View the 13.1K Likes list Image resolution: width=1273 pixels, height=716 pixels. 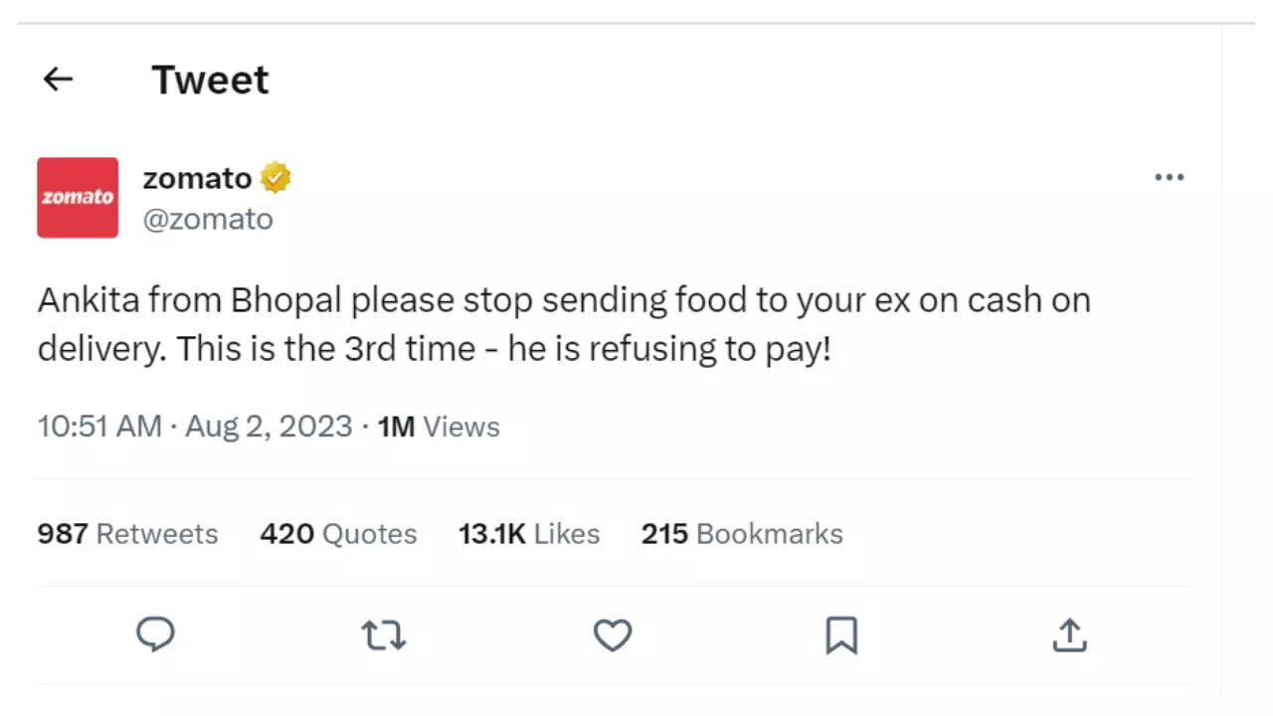[528, 534]
